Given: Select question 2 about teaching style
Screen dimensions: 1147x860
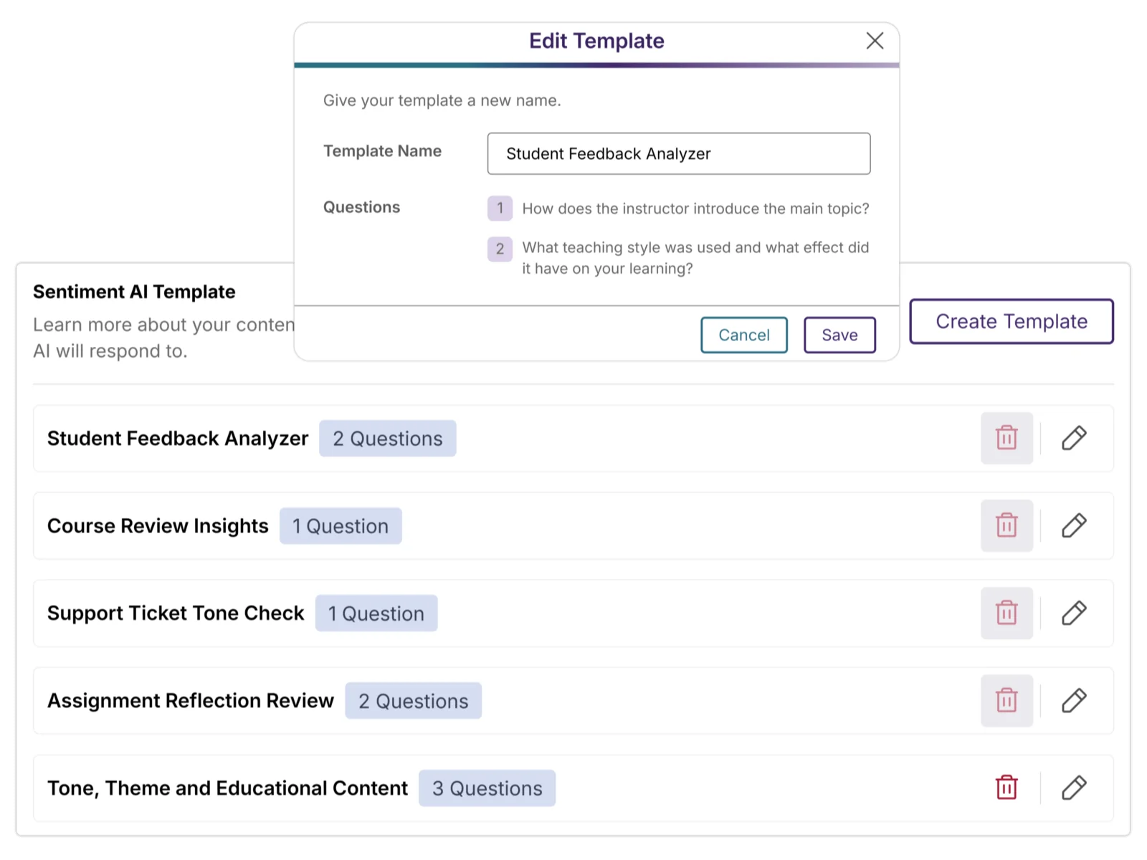Looking at the screenshot, I should point(695,257).
